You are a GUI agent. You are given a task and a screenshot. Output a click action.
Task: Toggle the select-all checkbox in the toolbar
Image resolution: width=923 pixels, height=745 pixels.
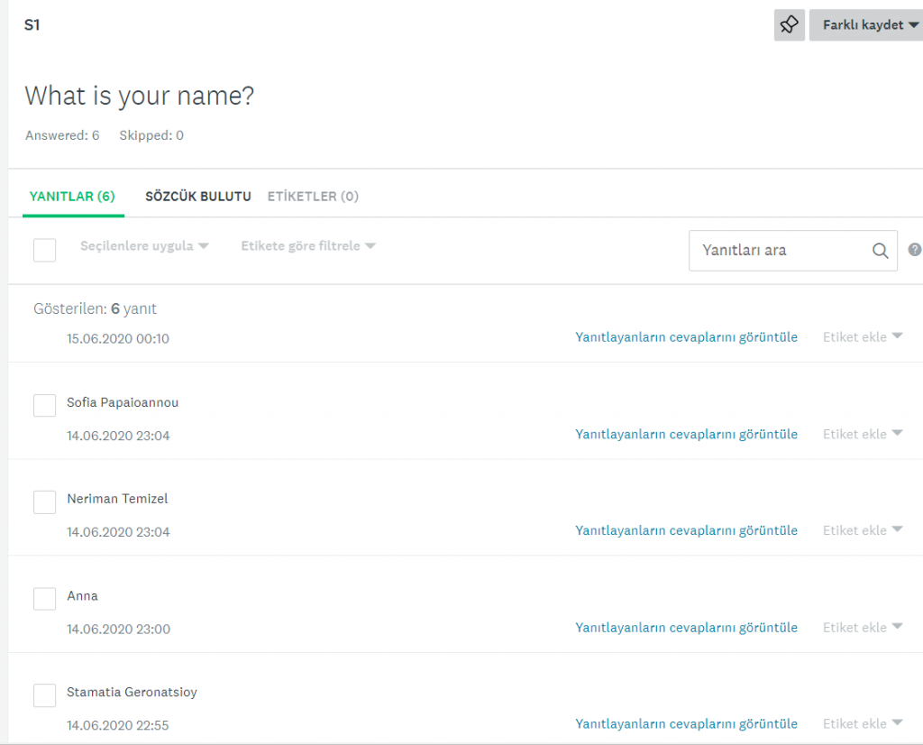click(x=44, y=250)
